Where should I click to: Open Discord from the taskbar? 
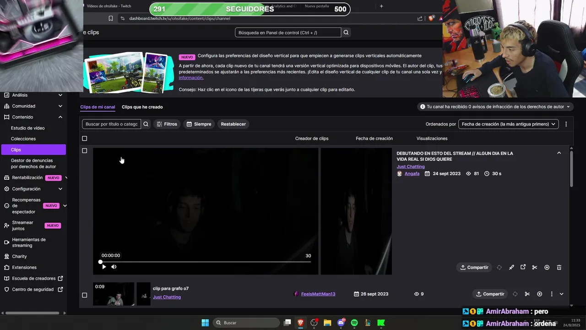click(x=341, y=323)
